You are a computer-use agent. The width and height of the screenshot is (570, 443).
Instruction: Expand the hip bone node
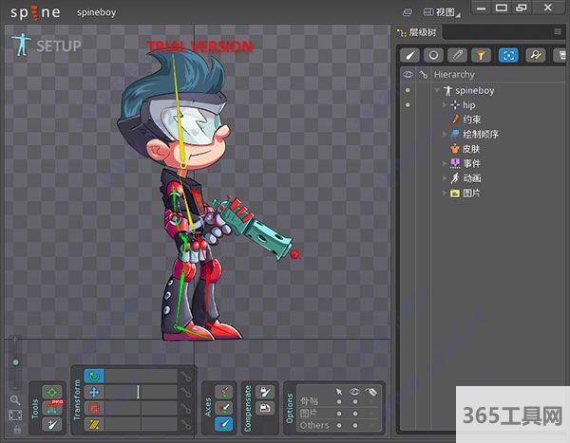click(x=445, y=105)
